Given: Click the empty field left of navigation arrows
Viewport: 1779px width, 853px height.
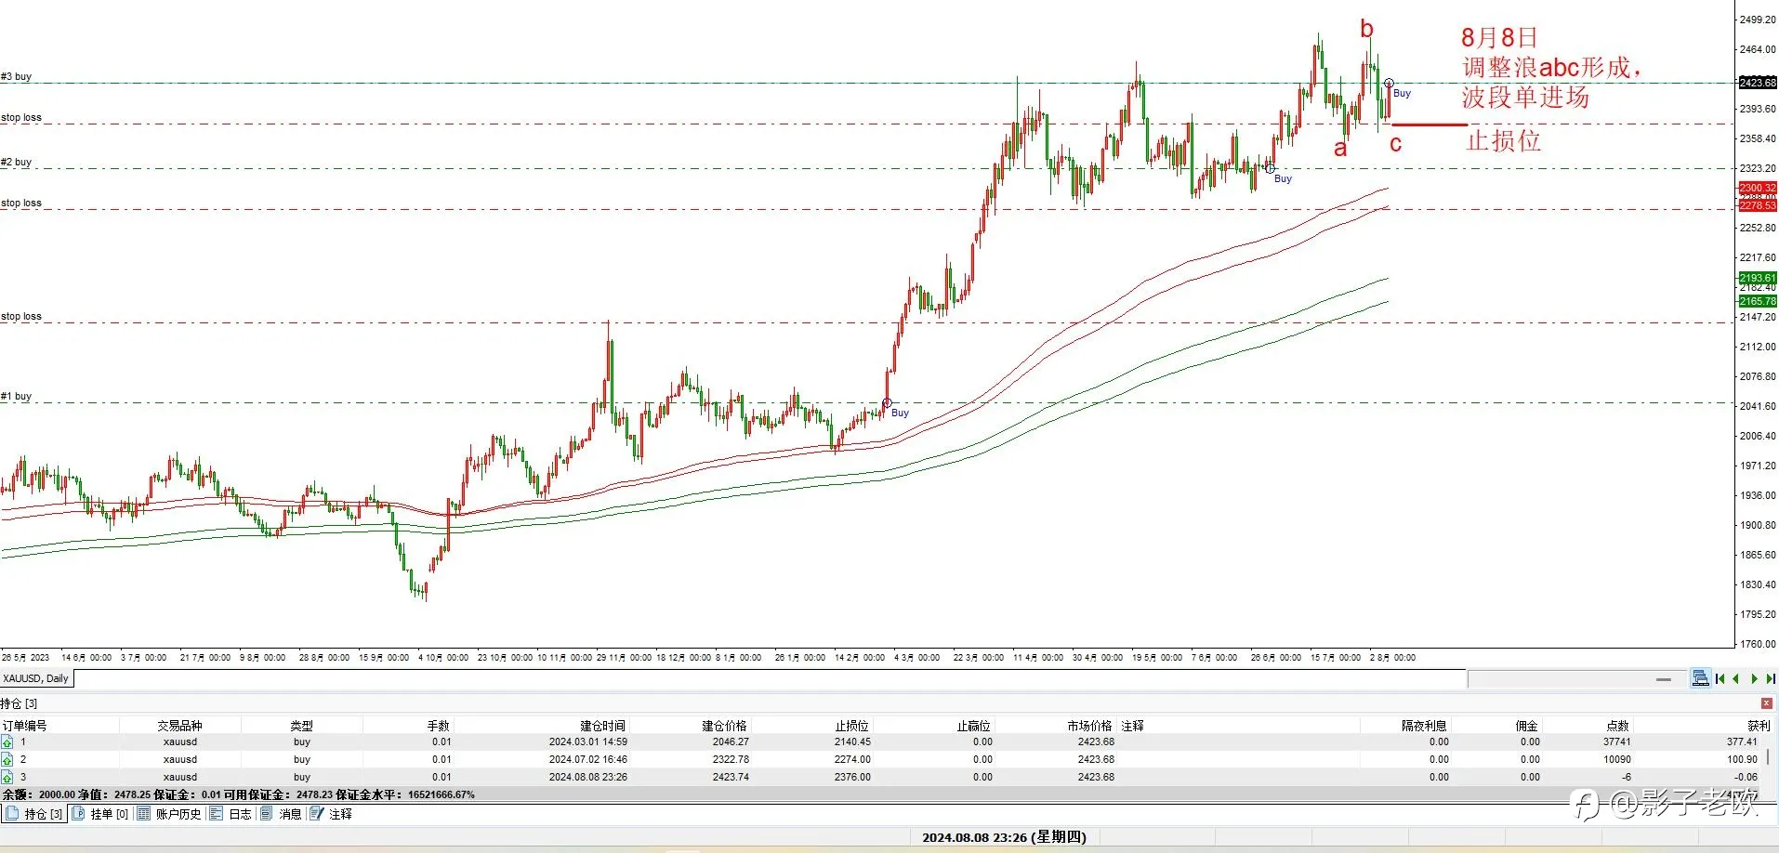Looking at the screenshot, I should point(1576,679).
